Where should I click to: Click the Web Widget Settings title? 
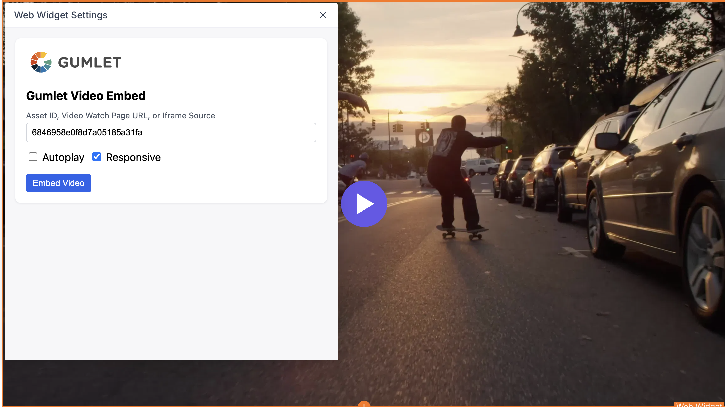coord(61,15)
